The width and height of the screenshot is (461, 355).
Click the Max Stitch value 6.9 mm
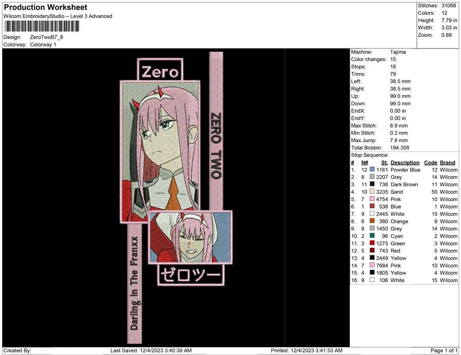[x=399, y=126]
